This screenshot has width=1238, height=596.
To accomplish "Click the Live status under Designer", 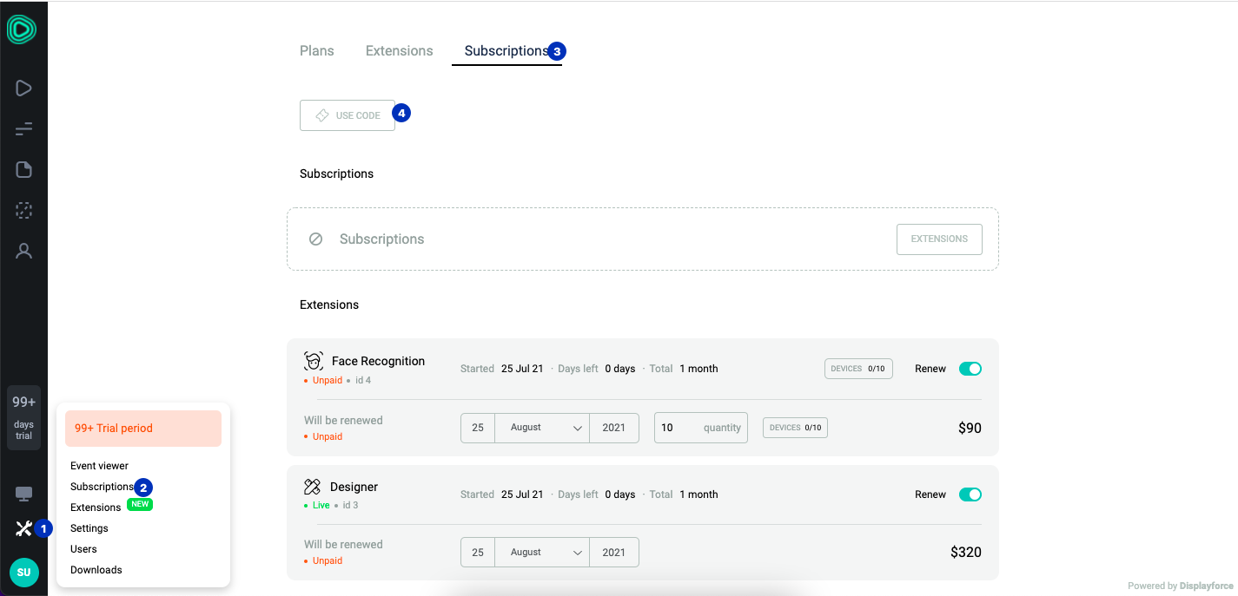I will point(321,505).
